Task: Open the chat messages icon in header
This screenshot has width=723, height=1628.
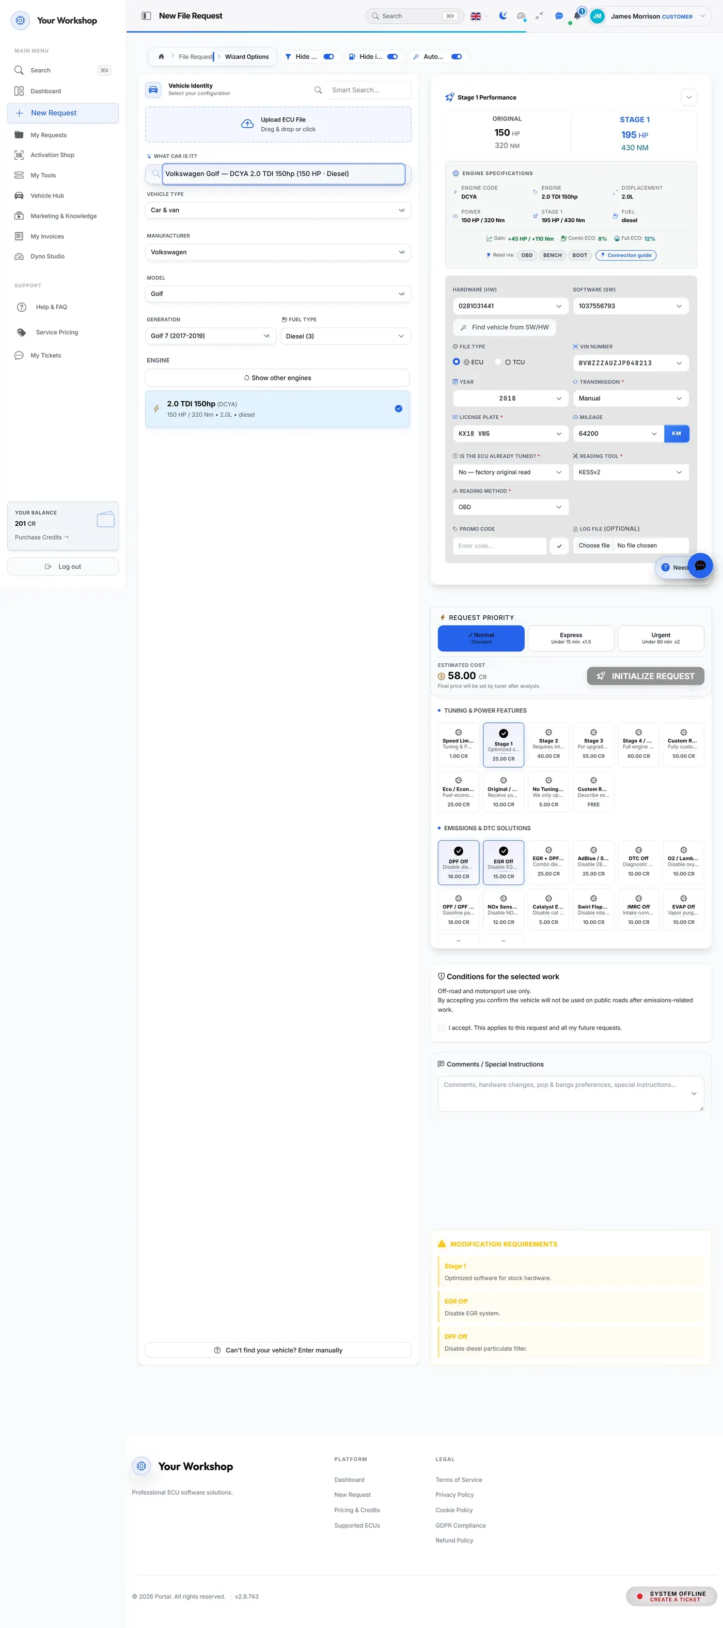Action: pyautogui.click(x=559, y=16)
